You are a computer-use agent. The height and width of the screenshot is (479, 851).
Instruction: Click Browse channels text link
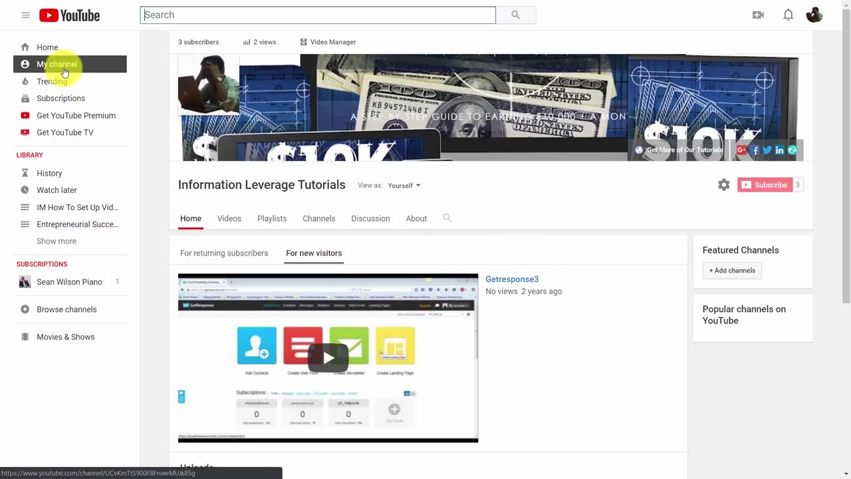click(x=66, y=309)
